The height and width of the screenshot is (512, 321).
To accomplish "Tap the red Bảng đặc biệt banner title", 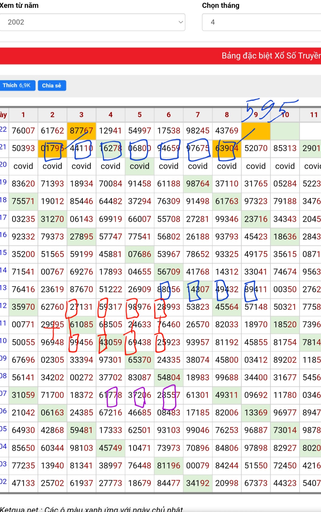I will coord(271,56).
